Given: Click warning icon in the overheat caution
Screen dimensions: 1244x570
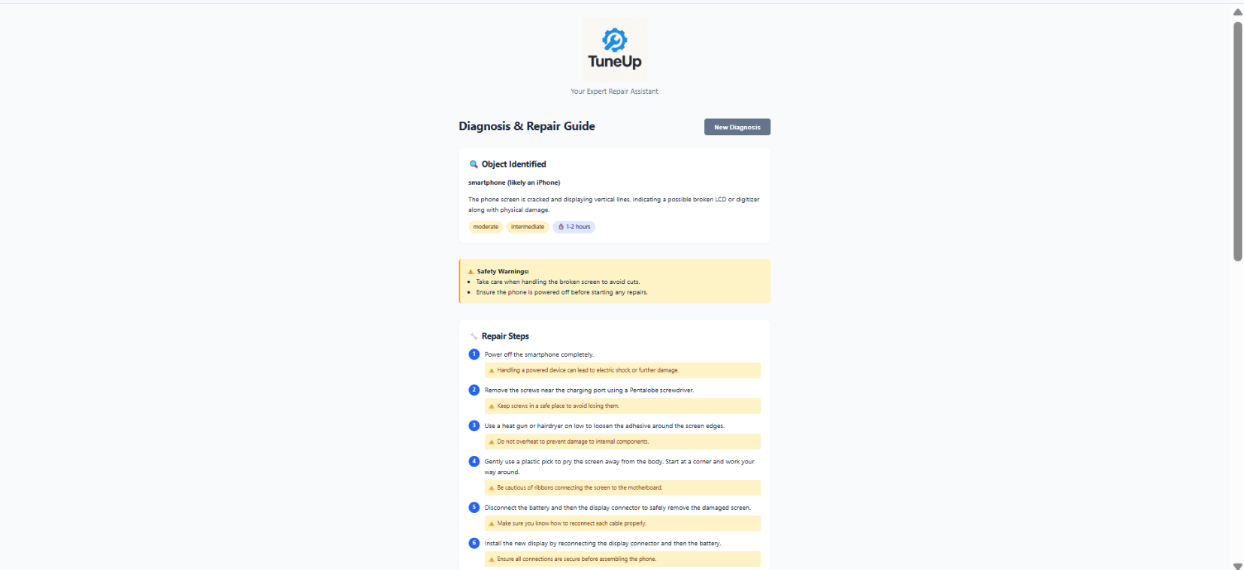Looking at the screenshot, I should 492,442.
